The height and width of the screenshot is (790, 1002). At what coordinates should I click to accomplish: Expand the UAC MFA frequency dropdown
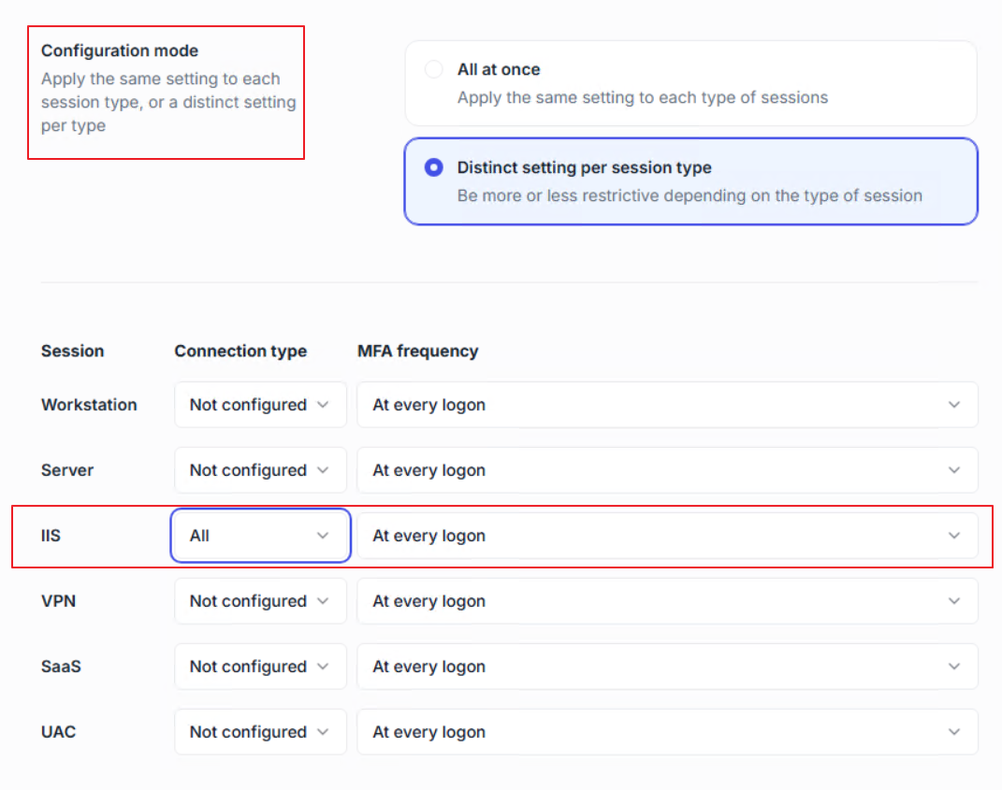point(666,732)
